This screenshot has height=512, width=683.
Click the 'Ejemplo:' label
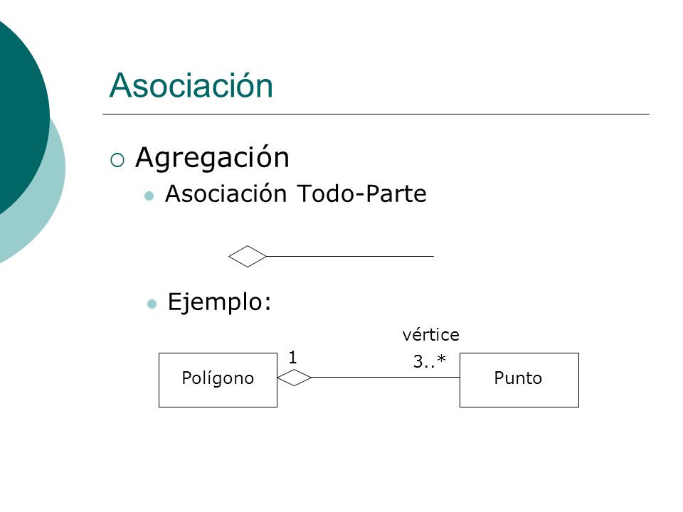click(220, 302)
